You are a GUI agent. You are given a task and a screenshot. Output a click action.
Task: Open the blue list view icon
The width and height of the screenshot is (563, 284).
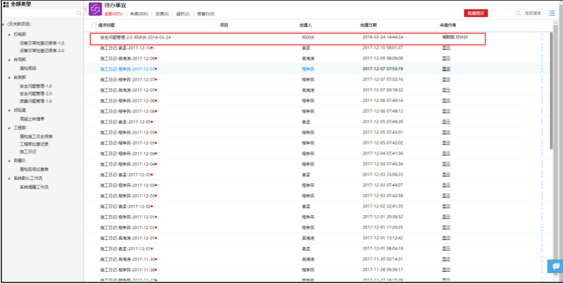click(552, 13)
